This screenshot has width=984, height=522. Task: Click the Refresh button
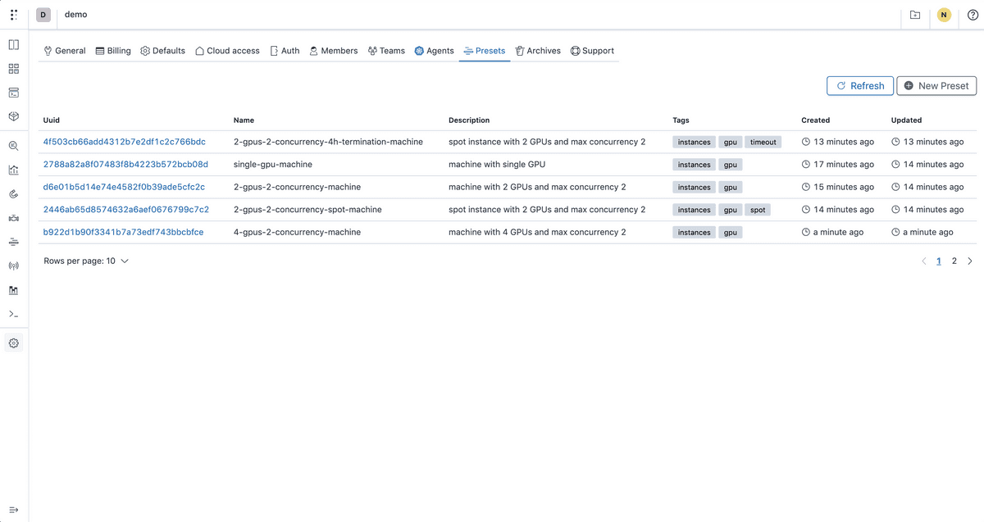(860, 85)
